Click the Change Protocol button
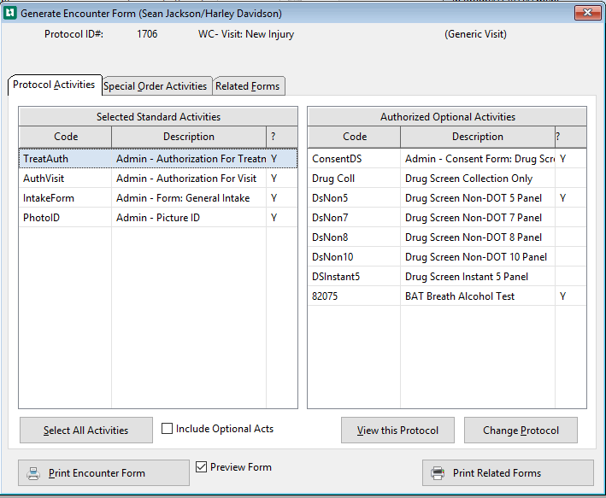This screenshot has height=498, width=606. (521, 430)
